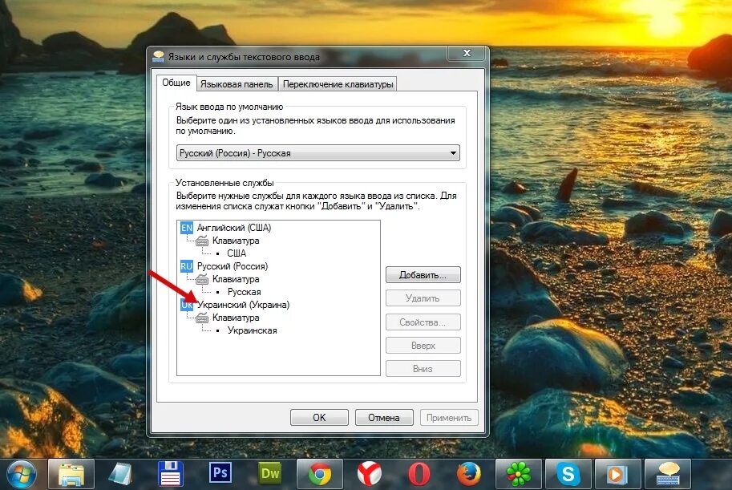Click the Свойства... button

tap(423, 322)
